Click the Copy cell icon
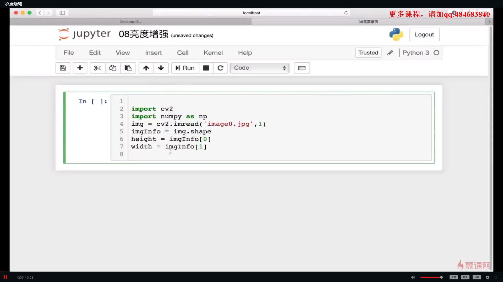Image resolution: width=503 pixels, height=282 pixels. [x=112, y=68]
